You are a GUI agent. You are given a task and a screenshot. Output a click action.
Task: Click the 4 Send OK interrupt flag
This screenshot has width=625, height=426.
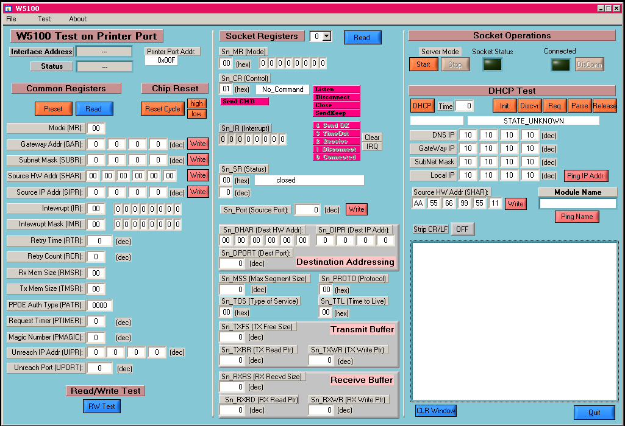pyautogui.click(x=337, y=125)
